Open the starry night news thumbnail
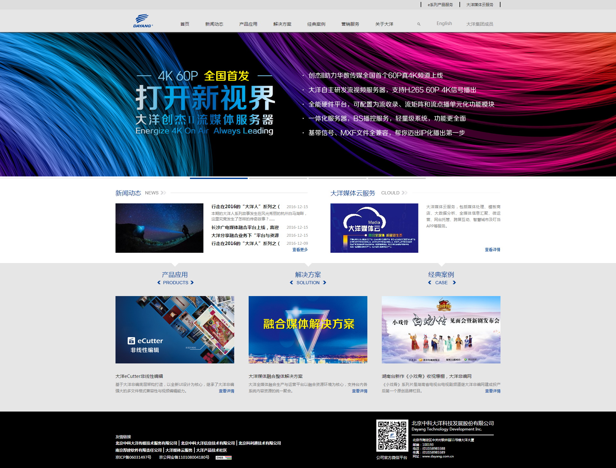This screenshot has width=616, height=468. [159, 228]
